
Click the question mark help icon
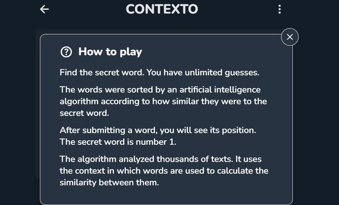pos(66,52)
